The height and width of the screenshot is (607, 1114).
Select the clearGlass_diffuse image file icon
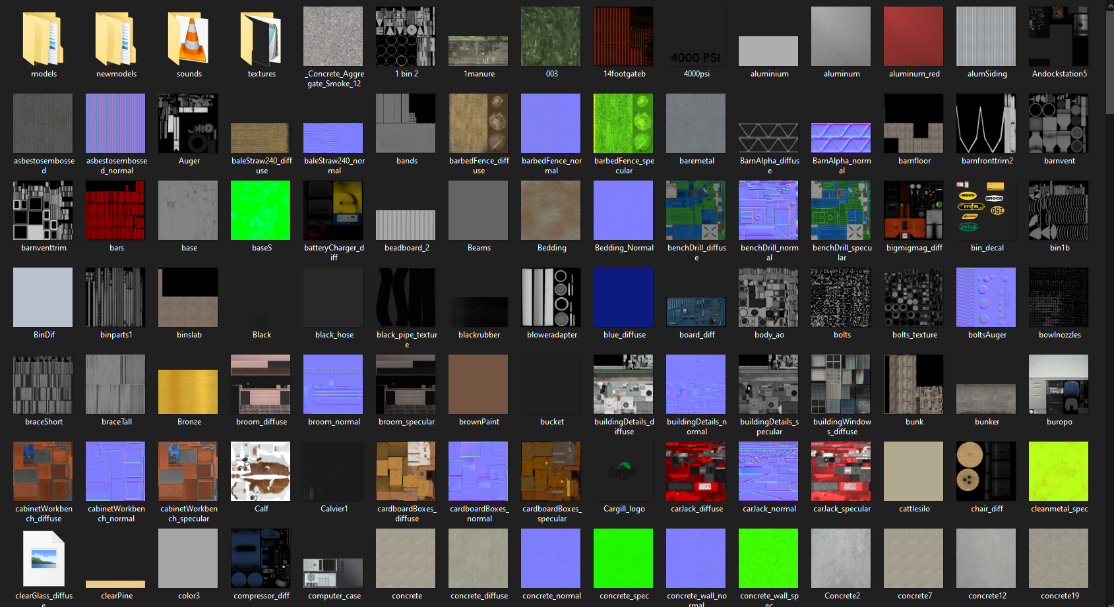pyautogui.click(x=43, y=558)
